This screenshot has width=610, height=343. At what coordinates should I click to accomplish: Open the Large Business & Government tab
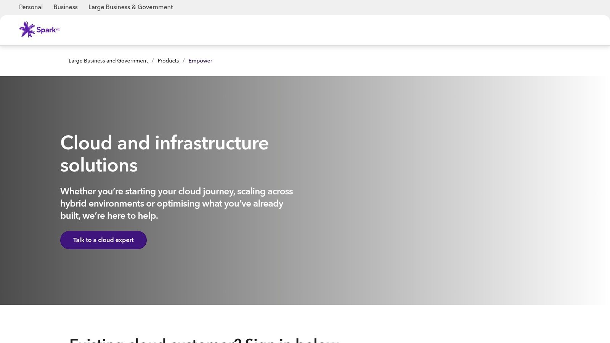pos(130,7)
